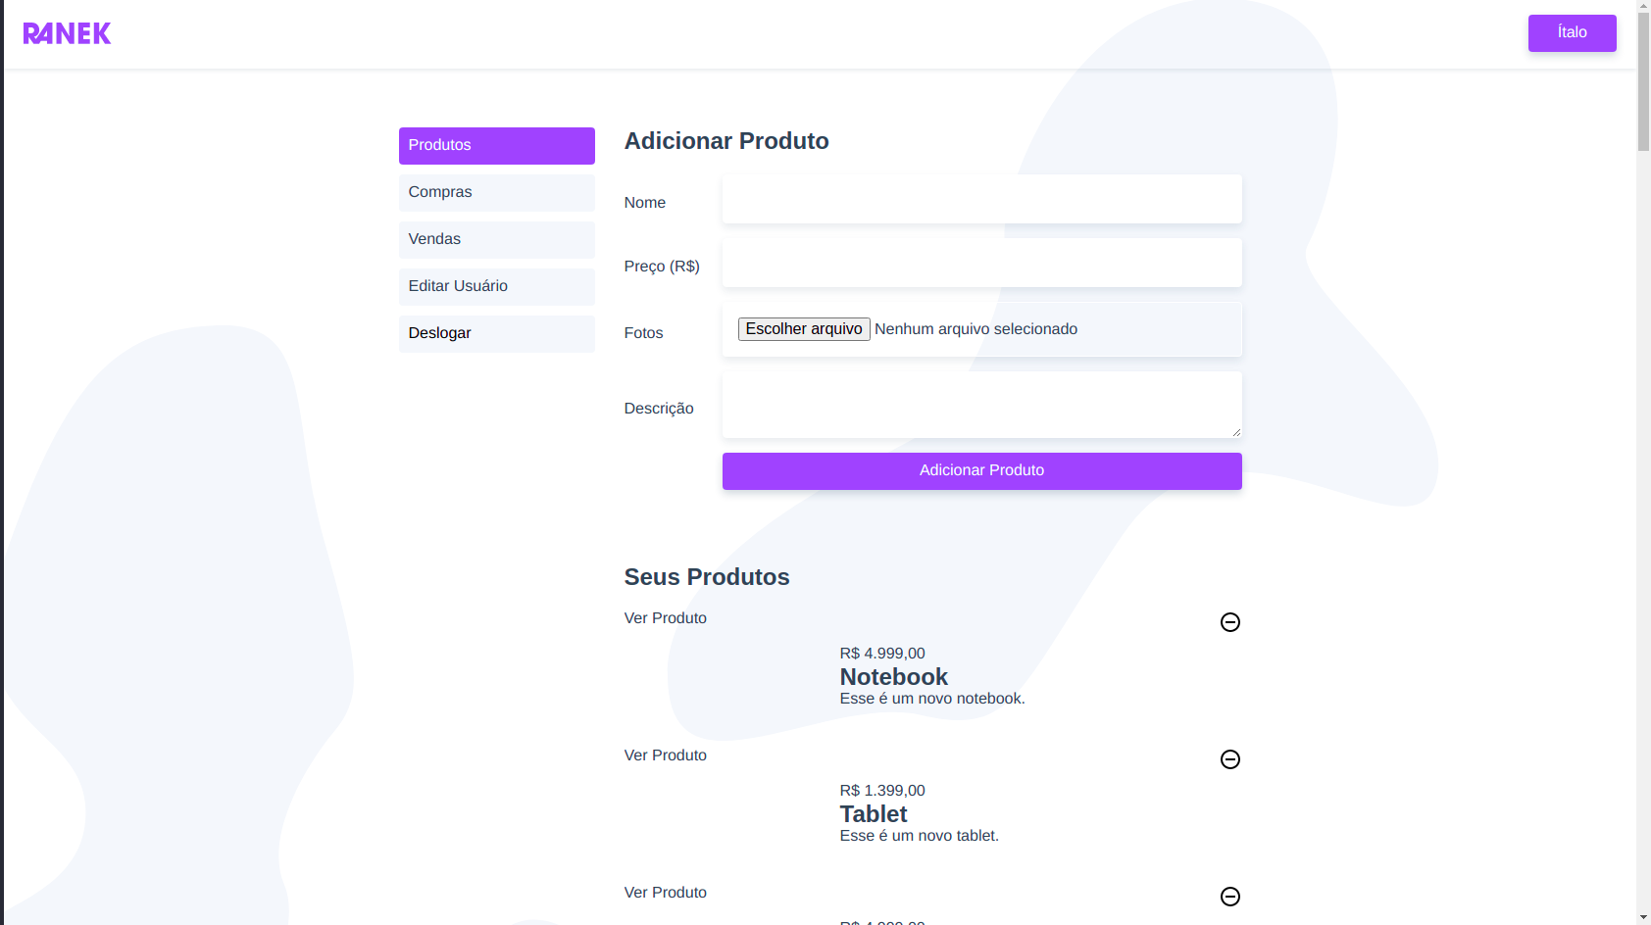1651x925 pixels.
Task: Click the price R$ 4.999,00
Action: [x=882, y=654]
